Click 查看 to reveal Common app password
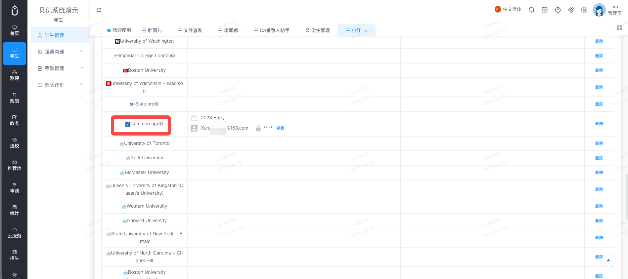Screen dimensions: 628x279 pyautogui.click(x=280, y=128)
